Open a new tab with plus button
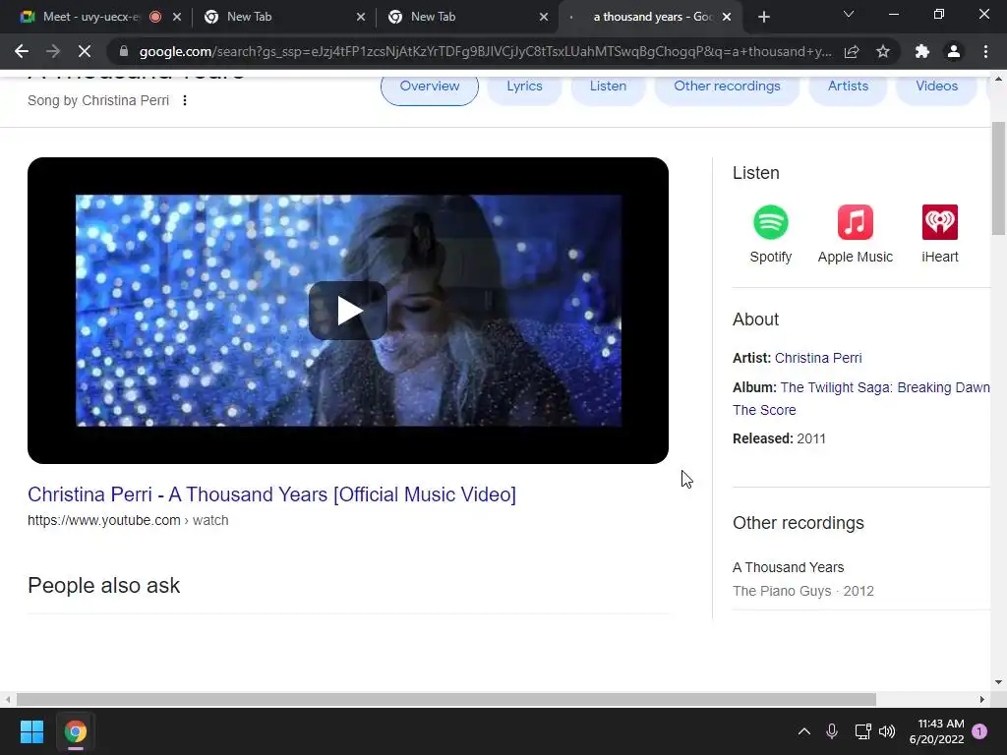 click(763, 17)
